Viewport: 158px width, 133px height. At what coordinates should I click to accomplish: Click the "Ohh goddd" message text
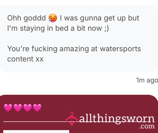point(27,18)
